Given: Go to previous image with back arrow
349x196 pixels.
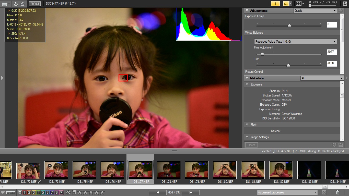Looking at the screenshot, I should point(158,192).
